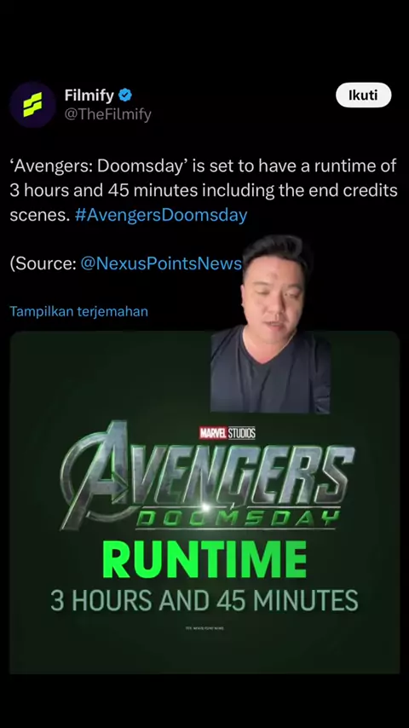Open the #AvengersDoomsday hashtag
The image size is (409, 728).
[161, 215]
